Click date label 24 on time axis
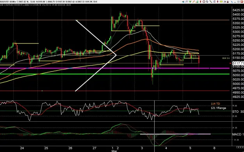244x152 pixels. click(22, 148)
